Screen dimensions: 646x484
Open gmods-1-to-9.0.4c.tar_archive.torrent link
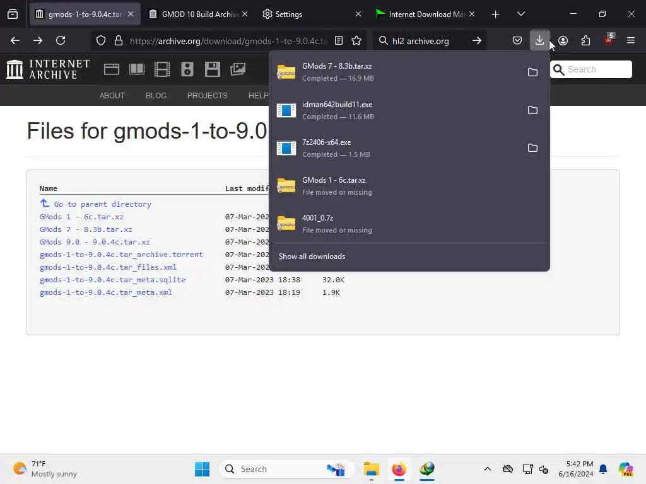pos(121,255)
